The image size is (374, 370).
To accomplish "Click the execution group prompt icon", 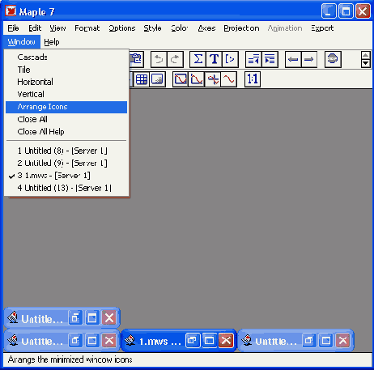I will click(x=230, y=59).
